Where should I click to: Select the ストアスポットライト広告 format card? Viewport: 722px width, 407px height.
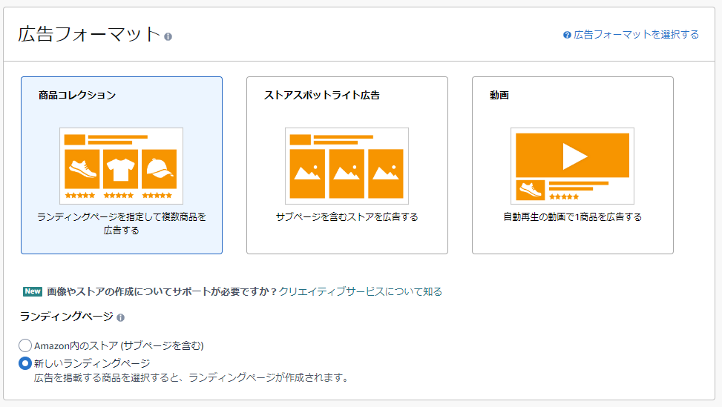347,165
